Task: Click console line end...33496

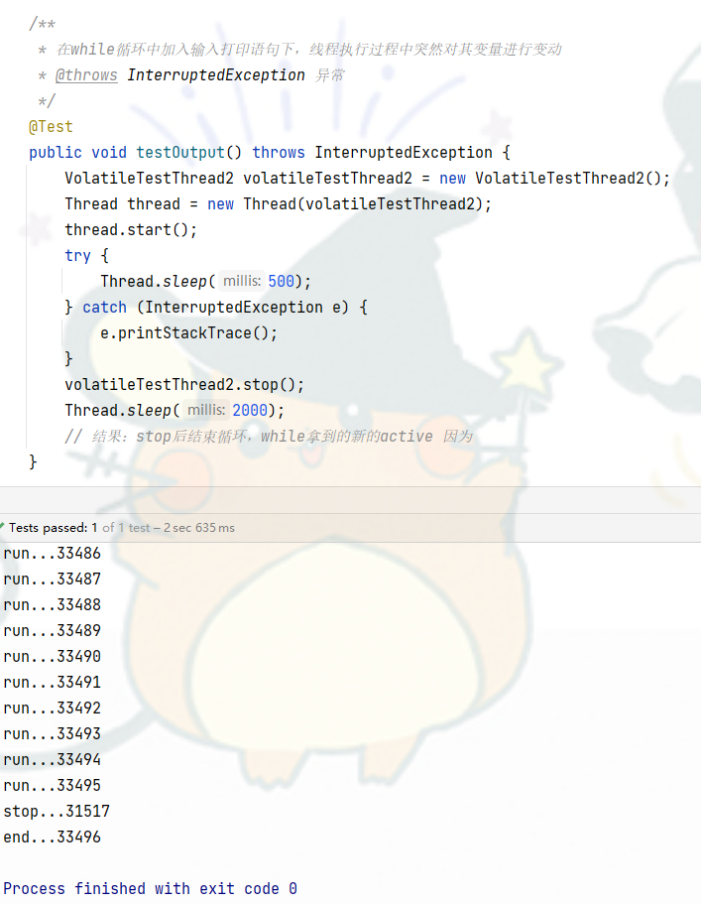Action: click(x=52, y=838)
